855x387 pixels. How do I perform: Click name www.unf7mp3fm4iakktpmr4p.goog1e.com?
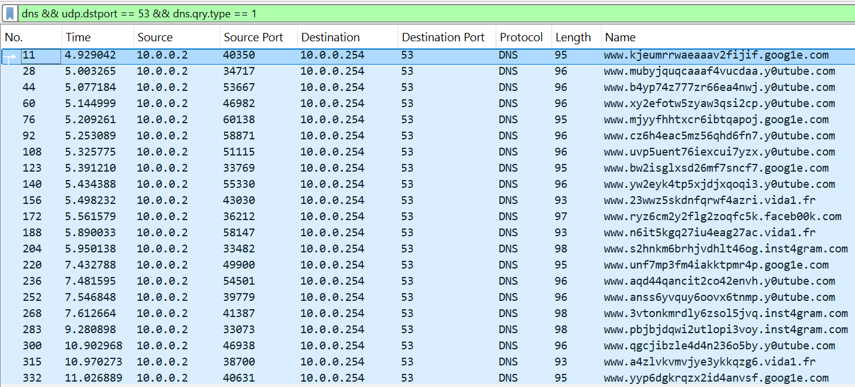[x=716, y=265]
